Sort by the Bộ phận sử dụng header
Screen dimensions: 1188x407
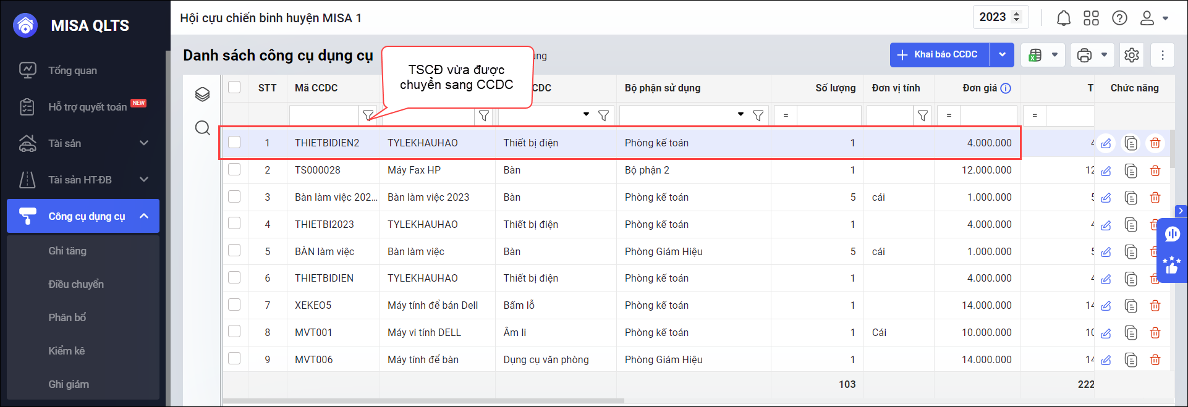click(663, 88)
